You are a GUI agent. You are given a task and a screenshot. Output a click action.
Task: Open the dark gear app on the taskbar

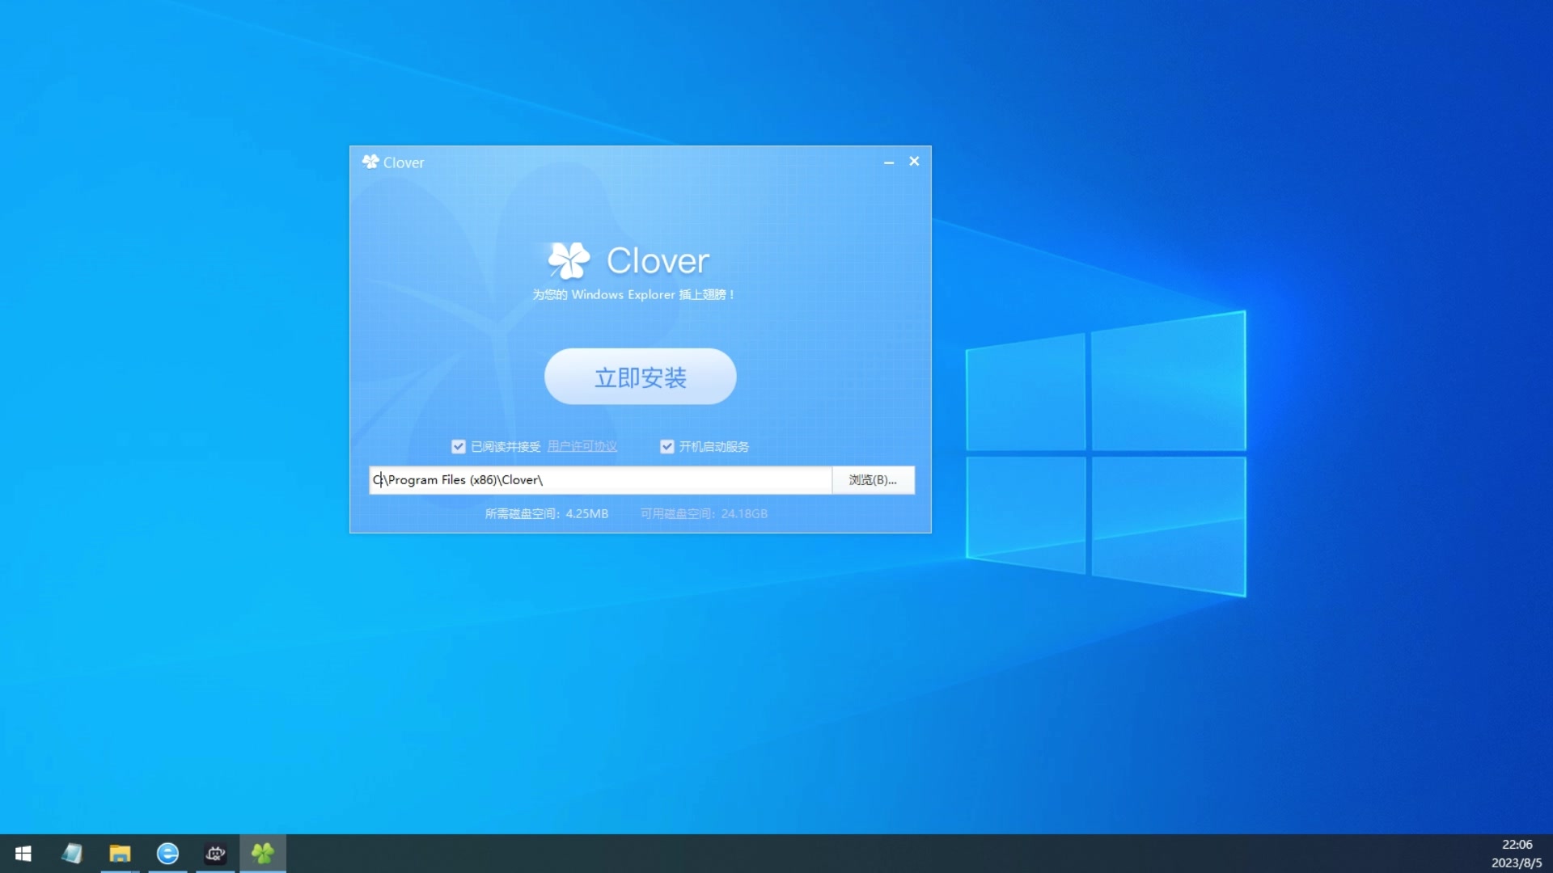(215, 854)
